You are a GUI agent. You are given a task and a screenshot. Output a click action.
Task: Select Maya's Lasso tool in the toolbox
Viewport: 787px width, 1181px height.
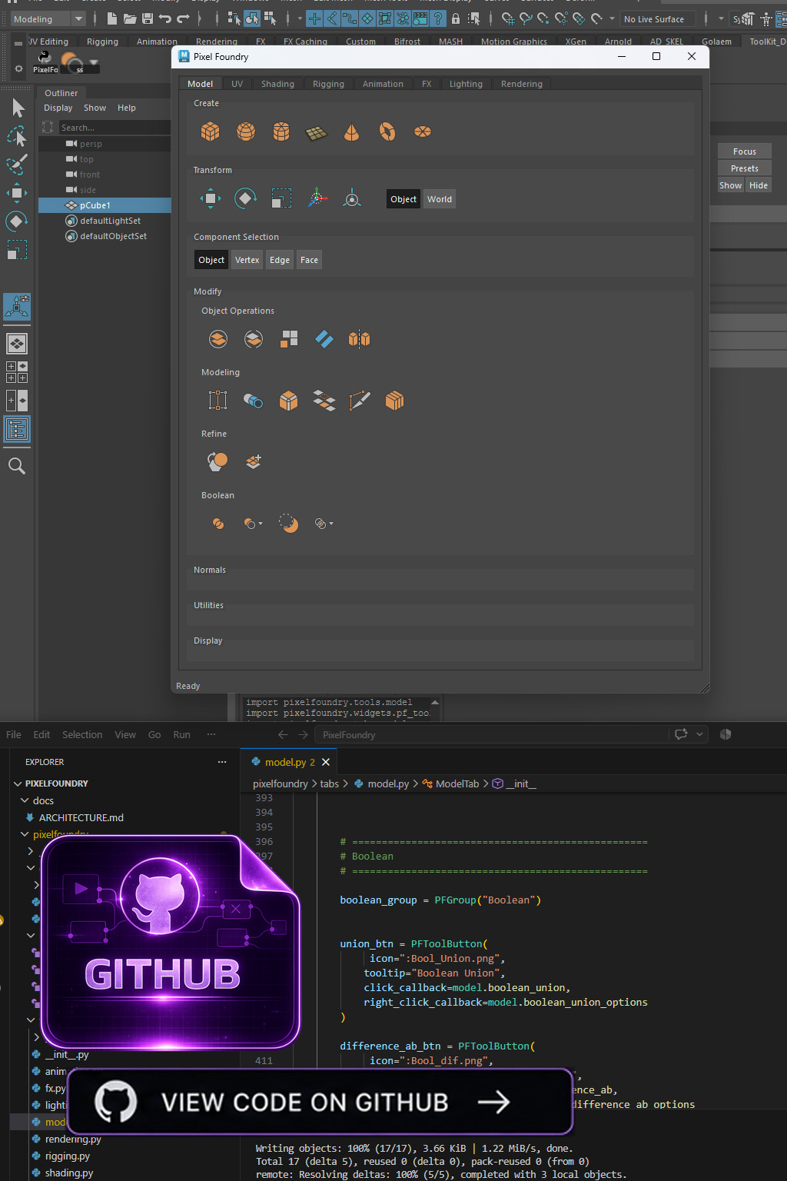[x=18, y=137]
